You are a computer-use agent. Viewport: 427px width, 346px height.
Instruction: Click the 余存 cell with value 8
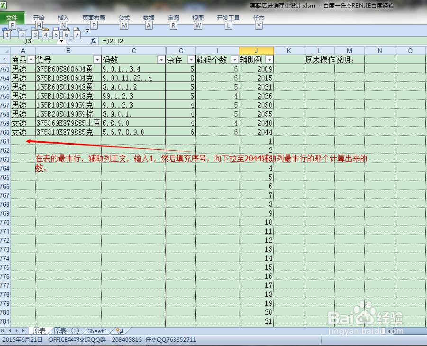coord(181,78)
